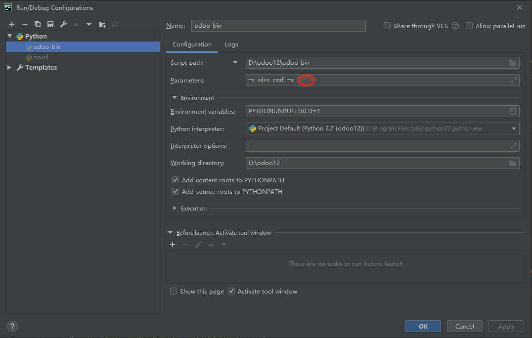The height and width of the screenshot is (338, 532).
Task: Select the Python tree group label
Action: [x=36, y=36]
